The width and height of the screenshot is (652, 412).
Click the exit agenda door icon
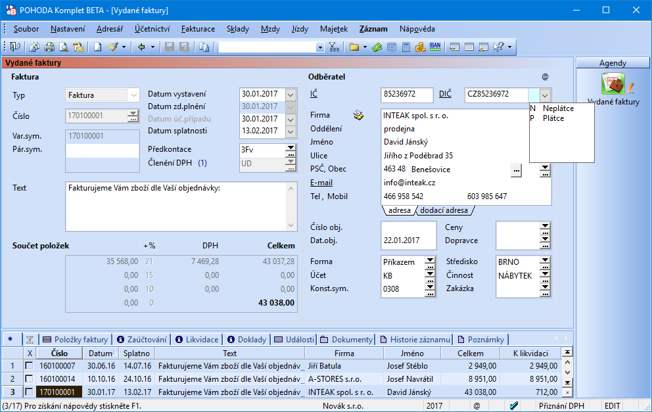(15, 47)
